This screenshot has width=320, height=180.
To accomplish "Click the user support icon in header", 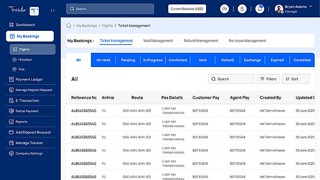I will pos(225,9).
